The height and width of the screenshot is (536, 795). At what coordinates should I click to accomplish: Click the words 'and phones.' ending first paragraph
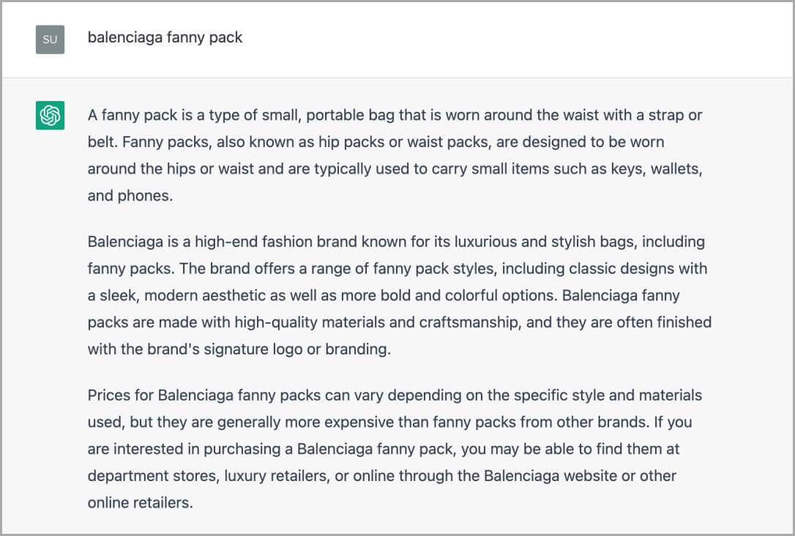[x=130, y=196]
